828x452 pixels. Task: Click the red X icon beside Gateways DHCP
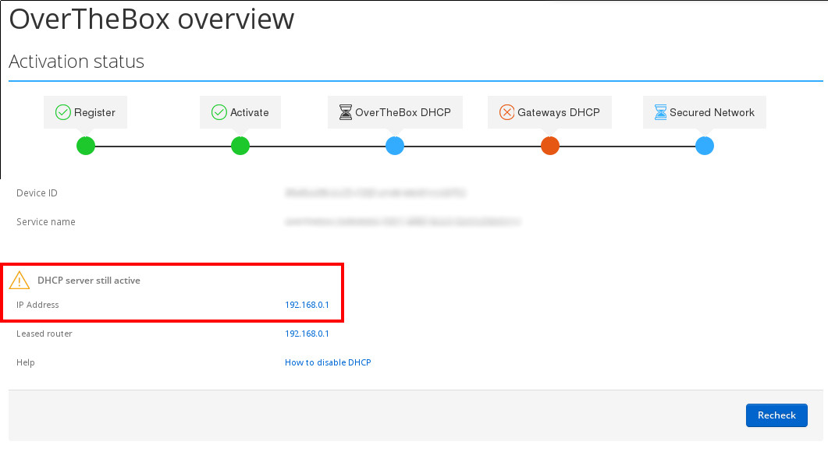pos(506,113)
